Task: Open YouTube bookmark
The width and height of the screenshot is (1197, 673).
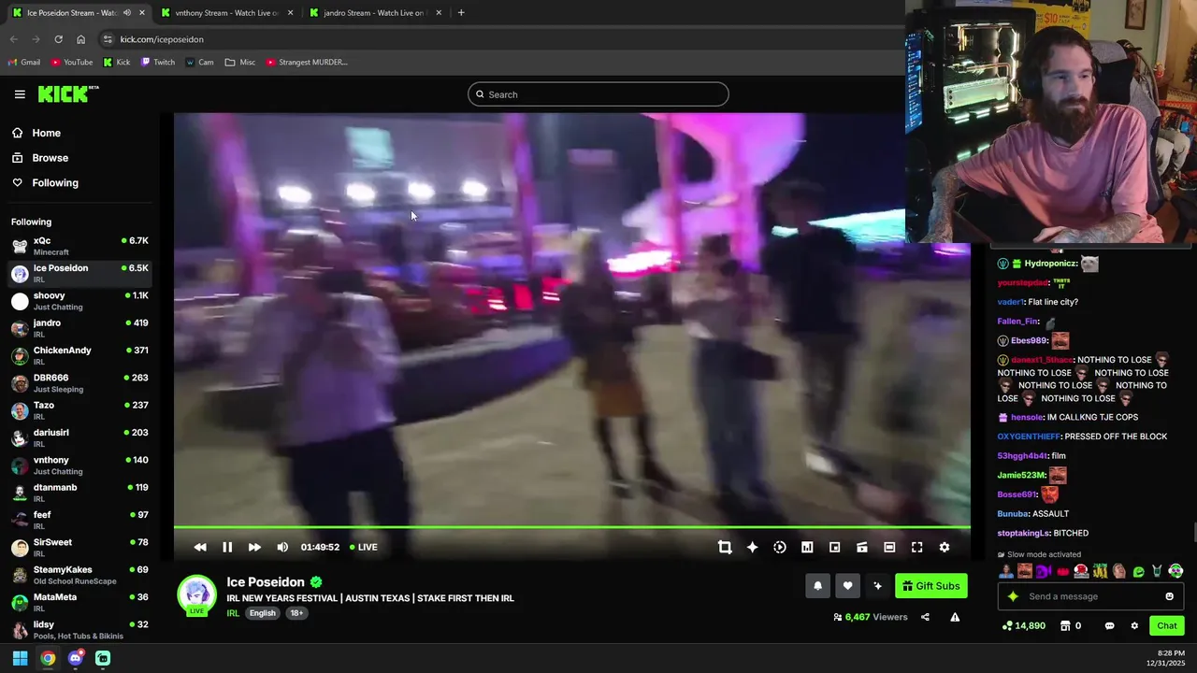Action: click(x=72, y=63)
